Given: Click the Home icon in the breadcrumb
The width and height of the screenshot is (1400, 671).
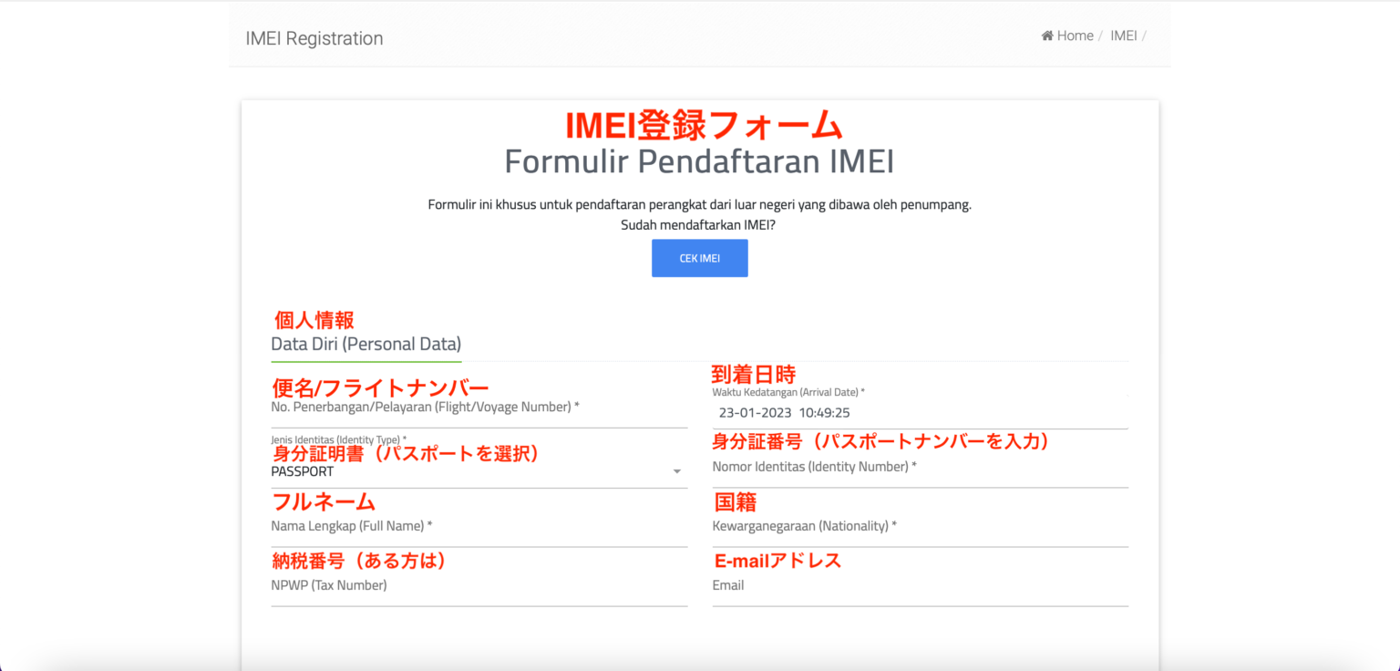Looking at the screenshot, I should 1047,36.
